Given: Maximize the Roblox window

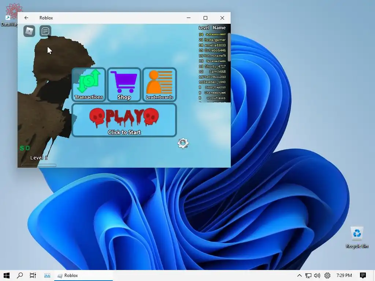Looking at the screenshot, I should click(x=205, y=18).
